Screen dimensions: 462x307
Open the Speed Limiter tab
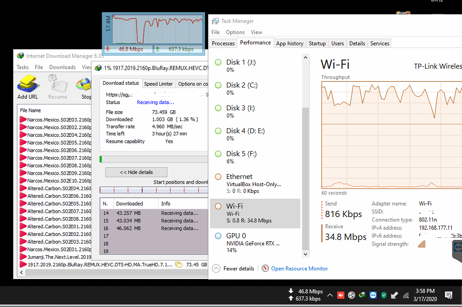(158, 84)
